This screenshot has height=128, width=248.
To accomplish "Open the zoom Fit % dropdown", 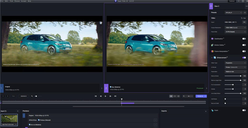I will pyautogui.click(x=190, y=96).
